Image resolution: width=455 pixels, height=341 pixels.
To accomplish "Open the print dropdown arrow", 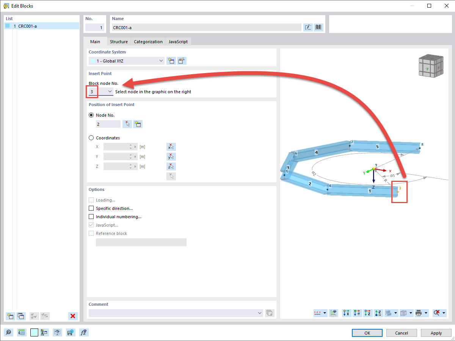I will click(426, 313).
